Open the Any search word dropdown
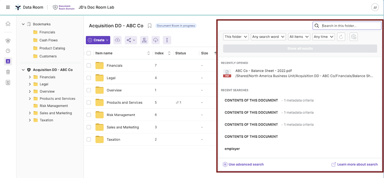This screenshot has width=384, height=178. 268,37
